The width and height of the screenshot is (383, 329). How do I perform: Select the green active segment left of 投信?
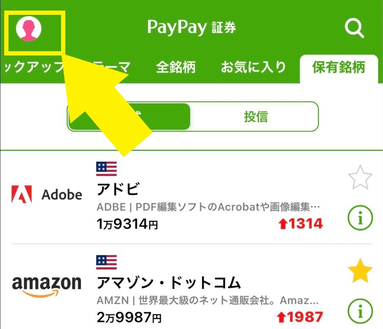pyautogui.click(x=129, y=116)
